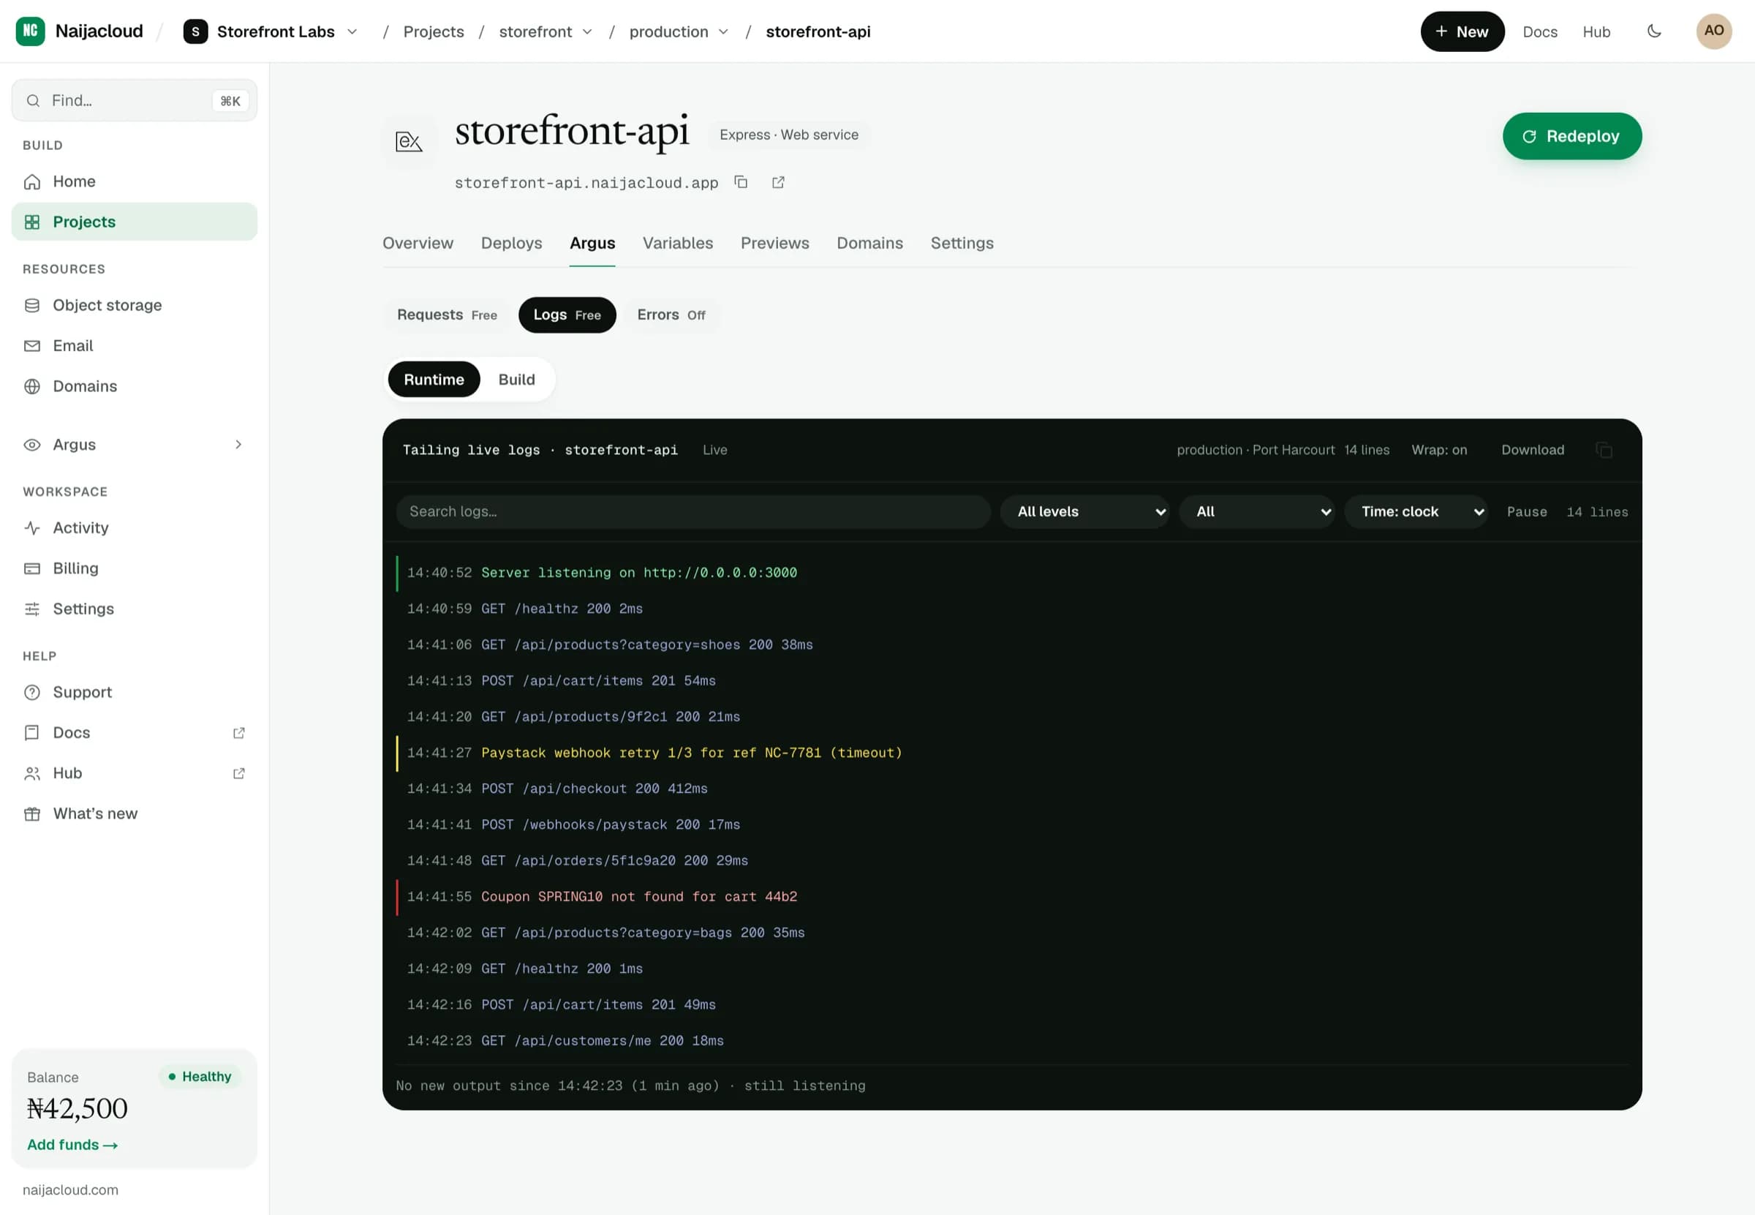Open Support help item
This screenshot has width=1755, height=1215.
[135, 692]
